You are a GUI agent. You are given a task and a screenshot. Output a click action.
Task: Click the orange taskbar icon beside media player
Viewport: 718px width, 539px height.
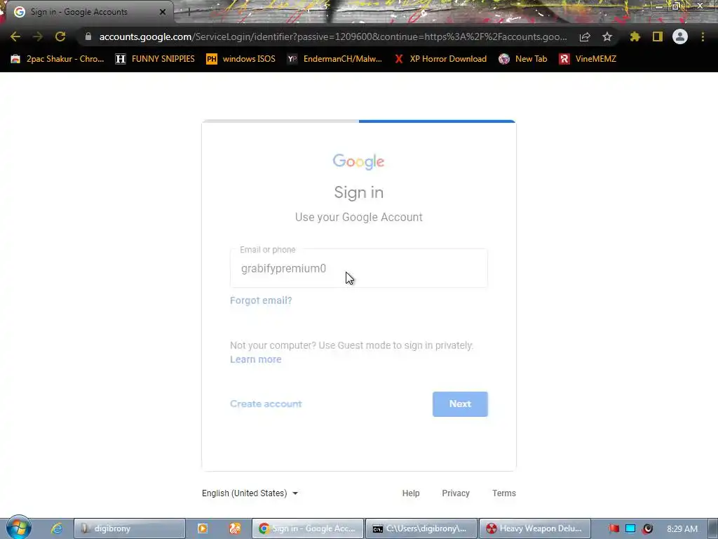235,528
